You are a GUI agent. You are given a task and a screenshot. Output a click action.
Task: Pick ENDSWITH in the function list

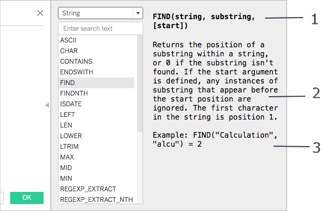pyautogui.click(x=77, y=72)
